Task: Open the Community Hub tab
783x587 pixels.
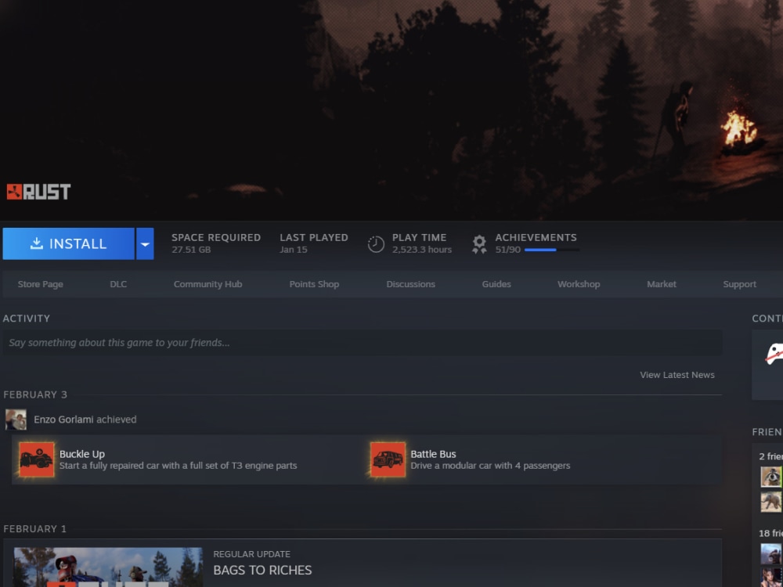Action: pos(207,284)
